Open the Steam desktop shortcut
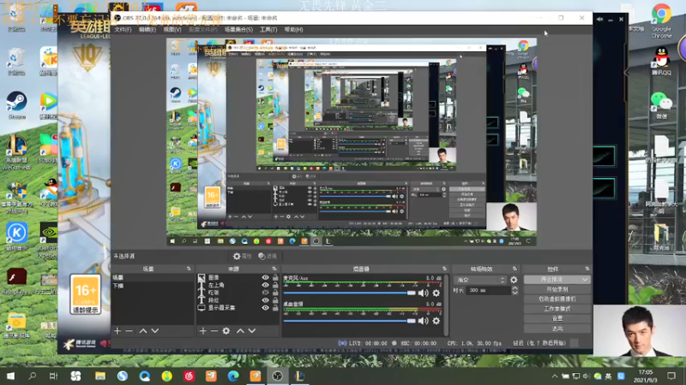This screenshot has width=686, height=385. [x=16, y=104]
